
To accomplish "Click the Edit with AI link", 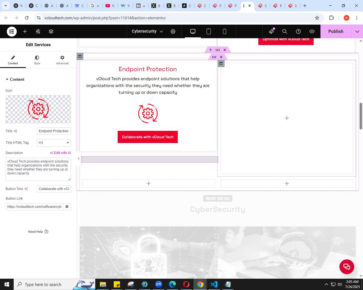I will point(60,153).
